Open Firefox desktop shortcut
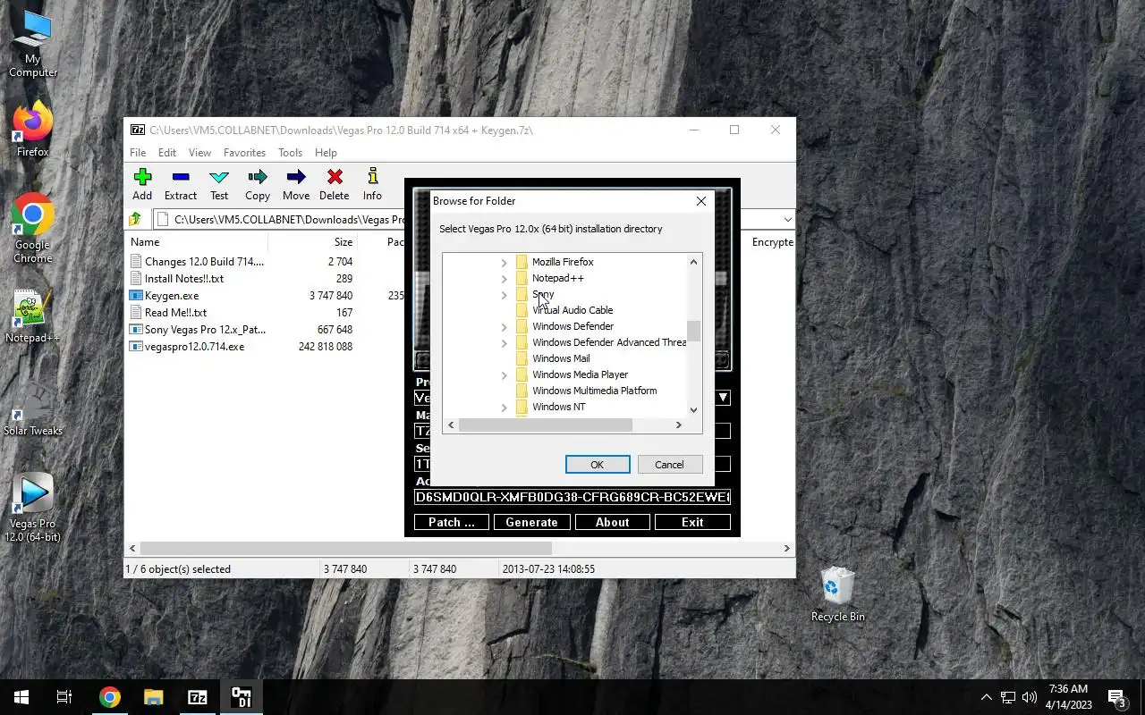 coord(33,130)
